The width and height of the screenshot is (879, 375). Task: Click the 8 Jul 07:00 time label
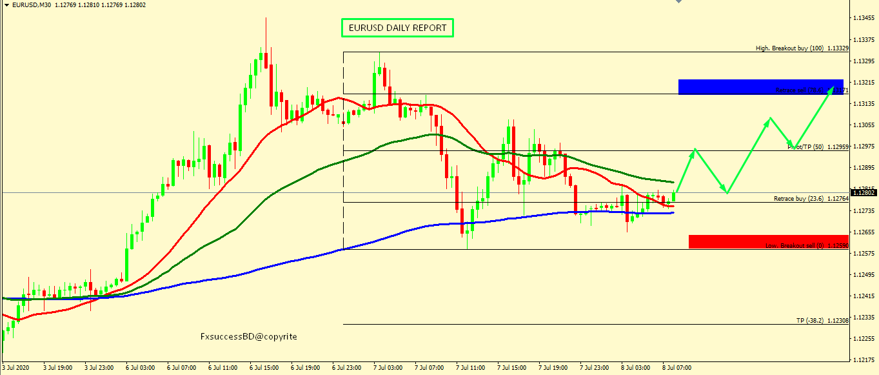click(x=677, y=368)
